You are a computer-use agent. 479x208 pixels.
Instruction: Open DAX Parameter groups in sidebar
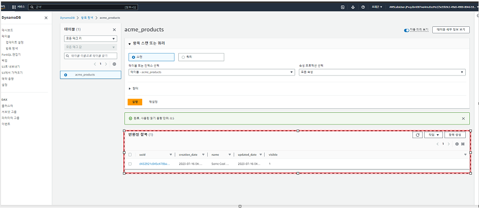coord(10,118)
